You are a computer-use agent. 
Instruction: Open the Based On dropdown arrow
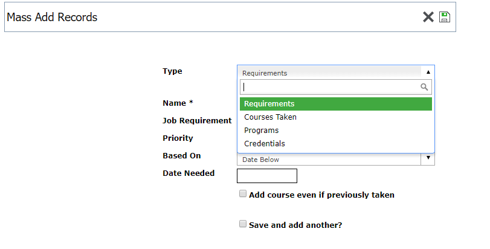(x=428, y=158)
